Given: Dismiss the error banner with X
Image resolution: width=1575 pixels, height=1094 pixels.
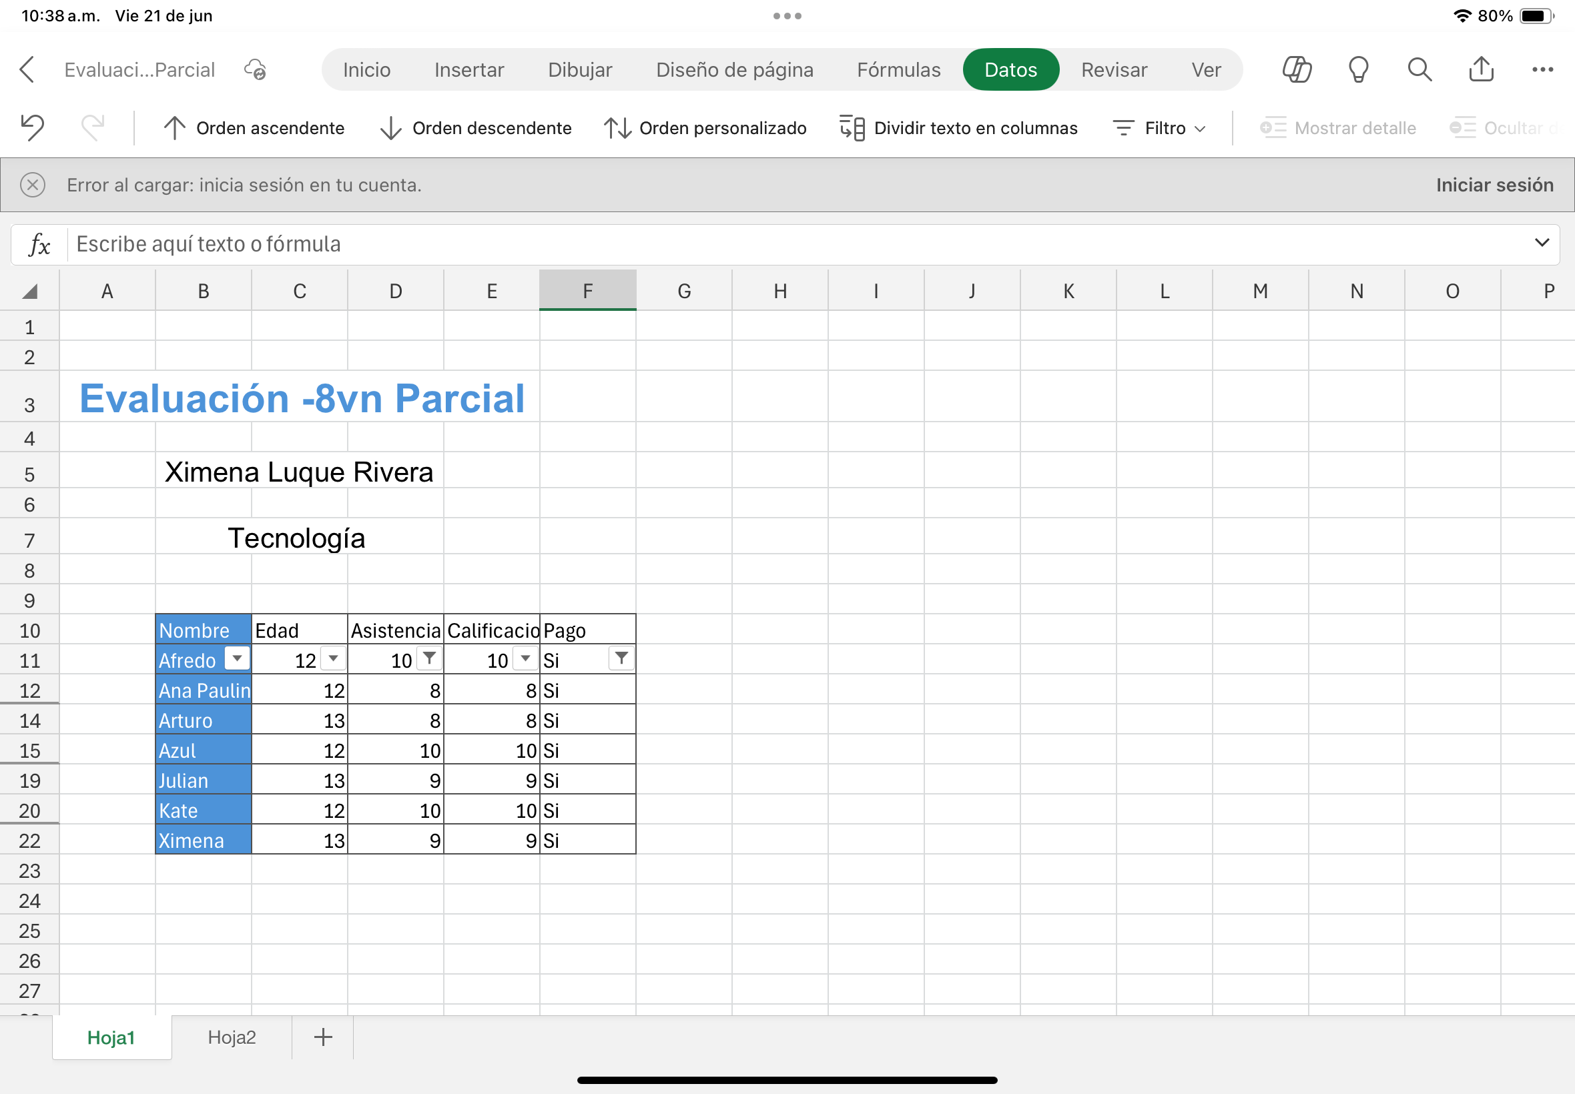Looking at the screenshot, I should [x=33, y=185].
